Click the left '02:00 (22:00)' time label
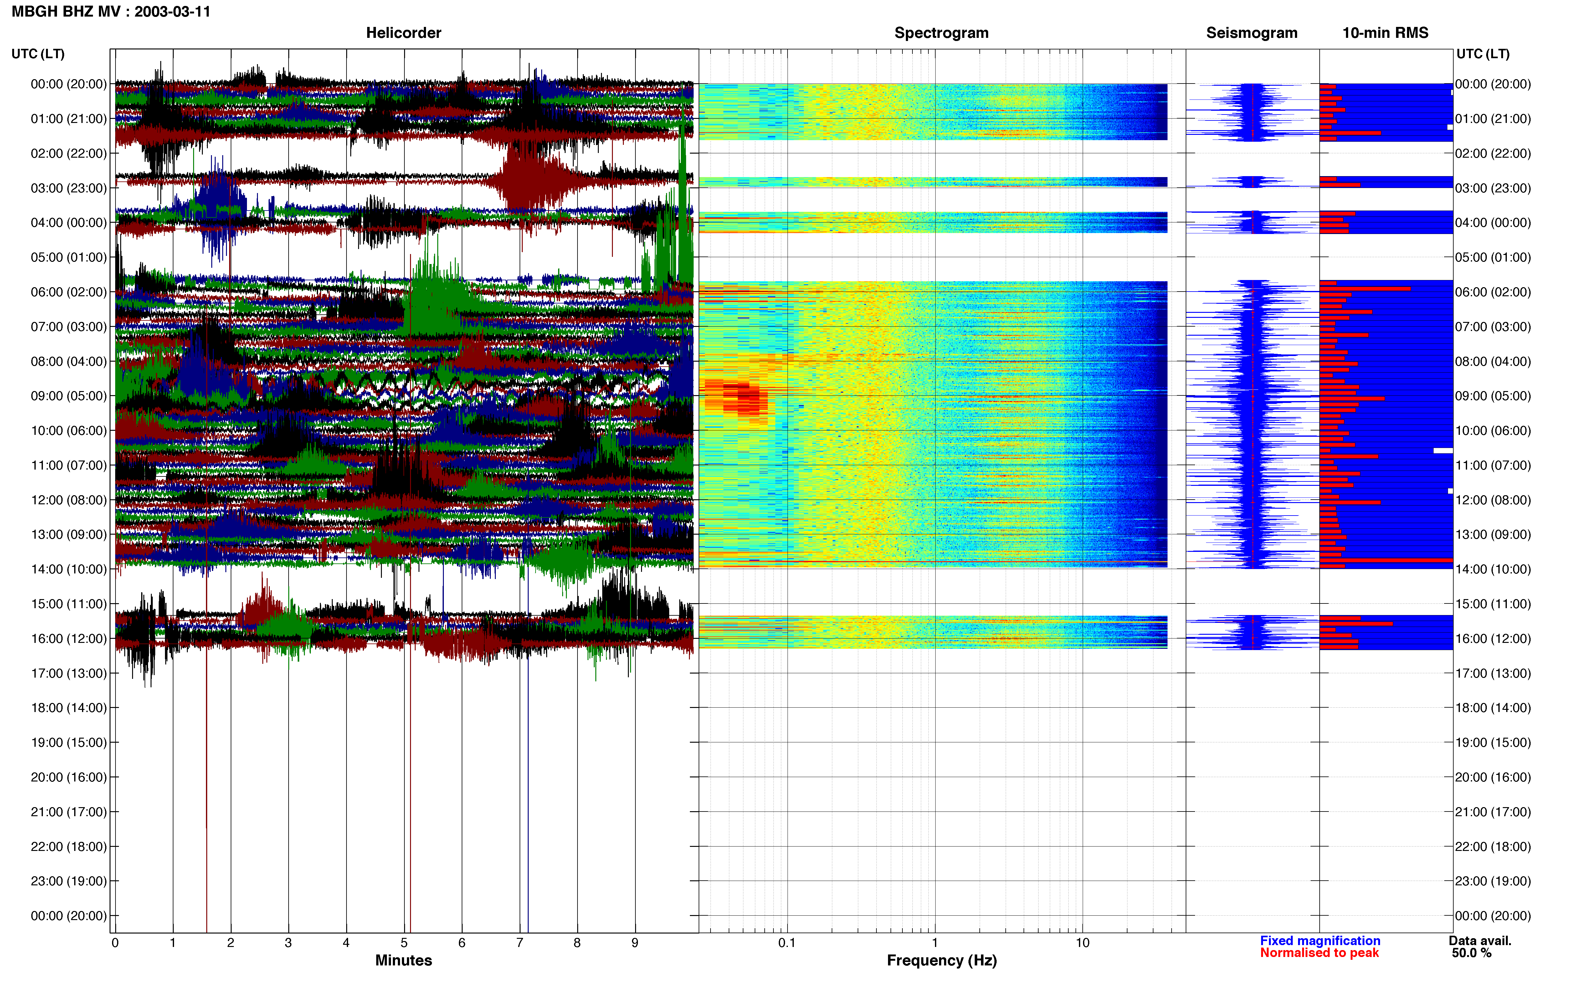The height and width of the screenshot is (982, 1571). point(69,153)
